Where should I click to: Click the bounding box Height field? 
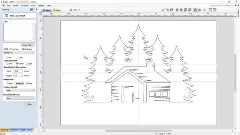18,75
